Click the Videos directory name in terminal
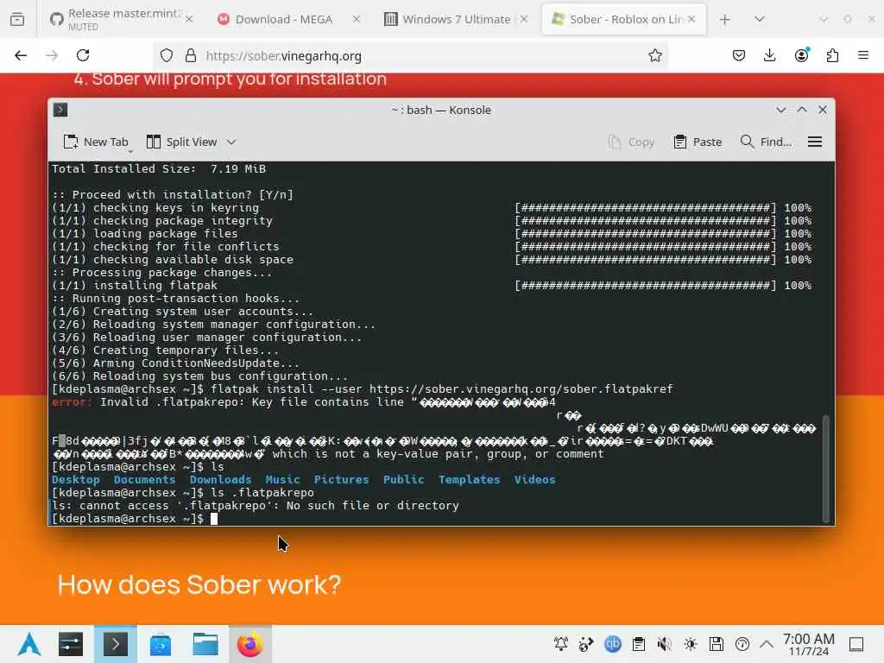 click(x=534, y=480)
